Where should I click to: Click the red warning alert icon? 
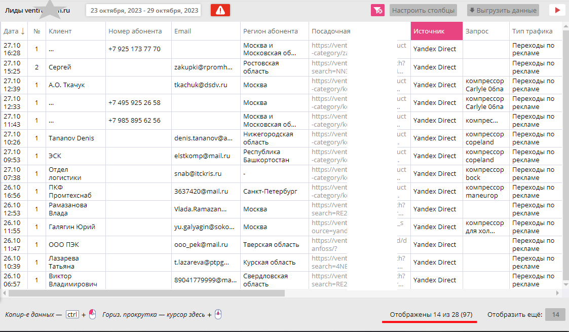click(220, 10)
